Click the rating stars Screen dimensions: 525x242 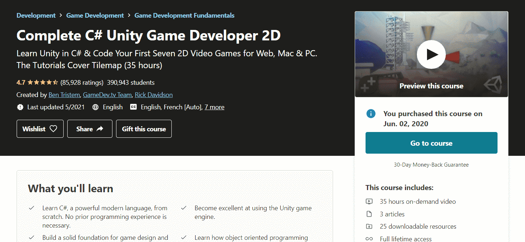(x=43, y=83)
